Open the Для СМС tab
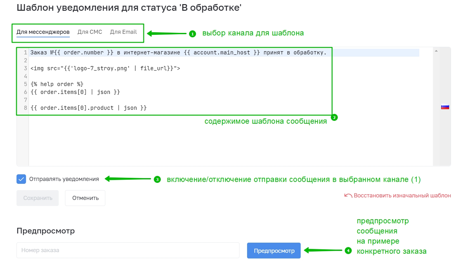This screenshot has height=261, width=458. tap(90, 32)
